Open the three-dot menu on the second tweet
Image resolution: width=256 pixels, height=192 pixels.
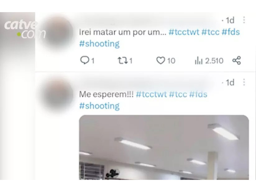tap(244, 82)
